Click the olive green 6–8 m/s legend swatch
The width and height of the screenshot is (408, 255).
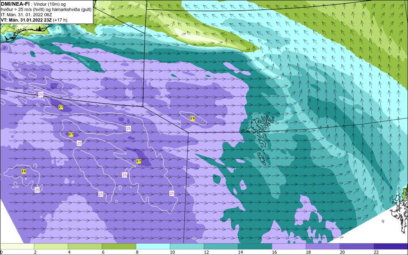119,246
